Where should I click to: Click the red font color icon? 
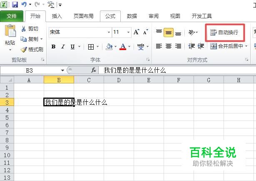[x=123, y=47]
